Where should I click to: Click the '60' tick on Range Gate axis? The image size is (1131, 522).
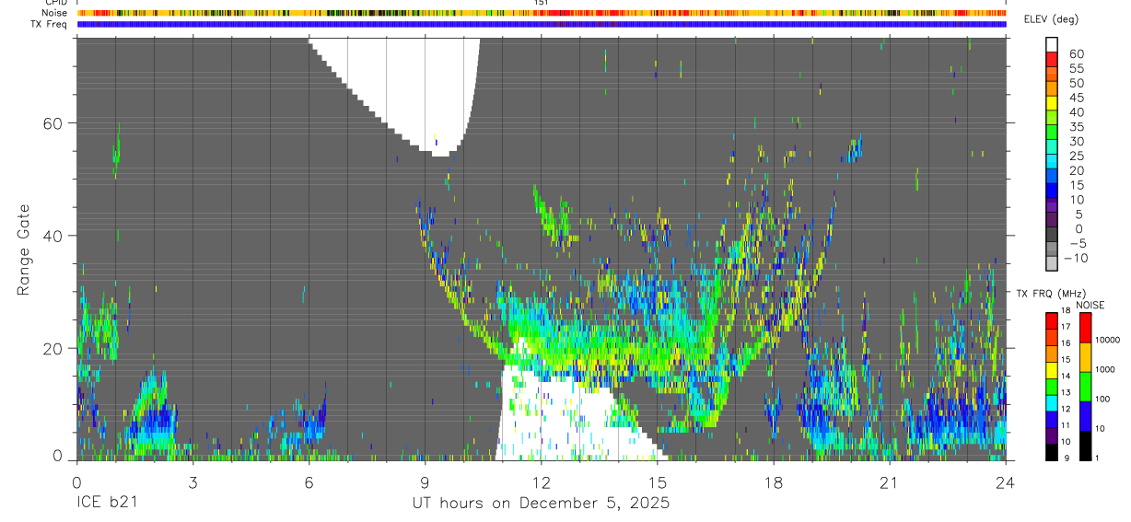point(53,123)
